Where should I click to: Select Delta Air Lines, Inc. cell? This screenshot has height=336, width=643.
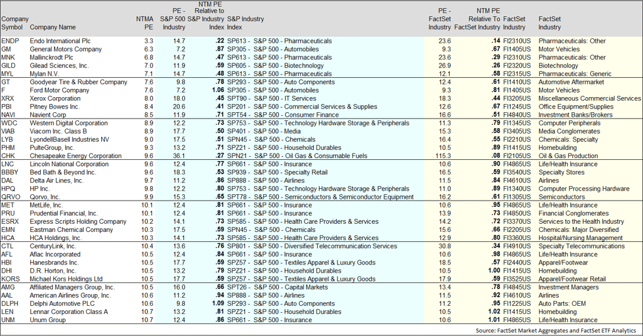point(57,180)
